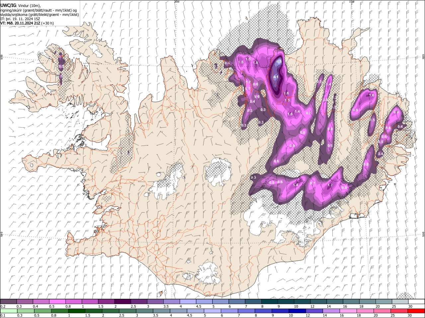
Task: Select the top legend swatch labeled 0.8
Action: pos(73,302)
